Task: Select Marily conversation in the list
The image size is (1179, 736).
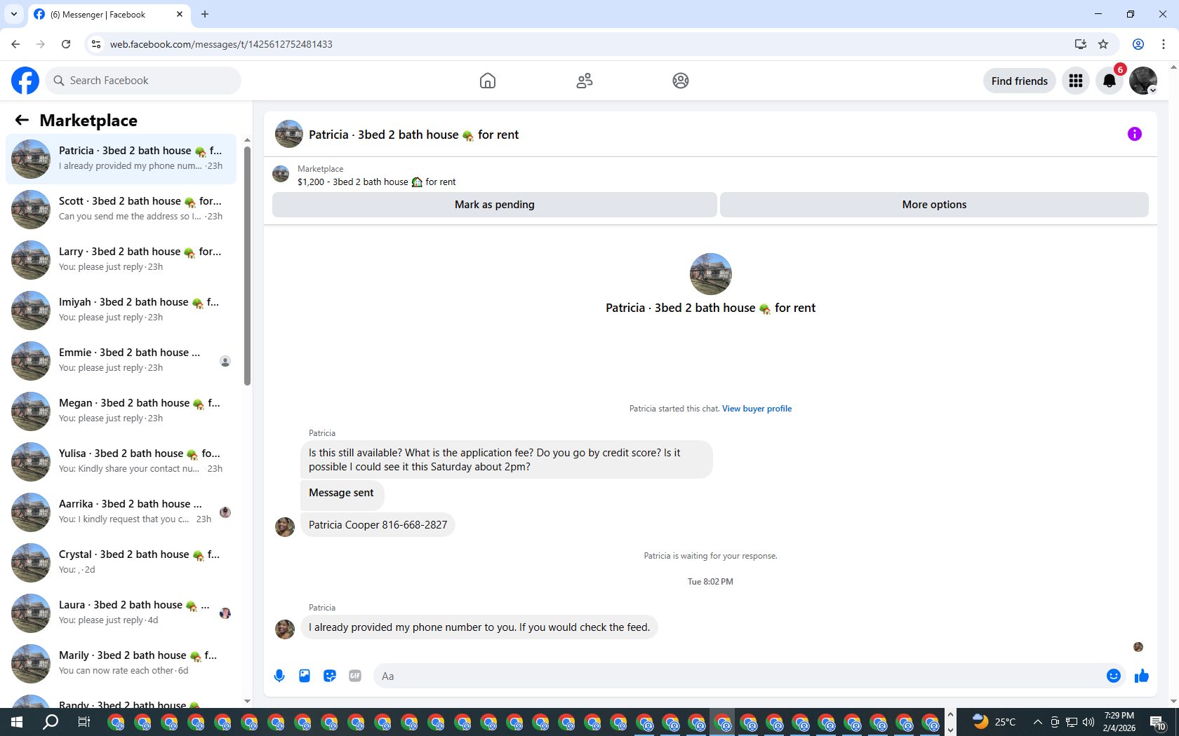Action: [x=121, y=664]
